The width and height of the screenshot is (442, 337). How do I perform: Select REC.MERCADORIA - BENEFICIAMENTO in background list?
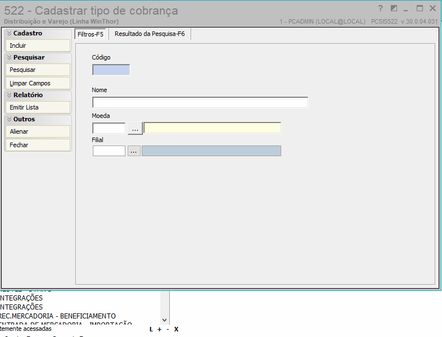pyautogui.click(x=57, y=316)
